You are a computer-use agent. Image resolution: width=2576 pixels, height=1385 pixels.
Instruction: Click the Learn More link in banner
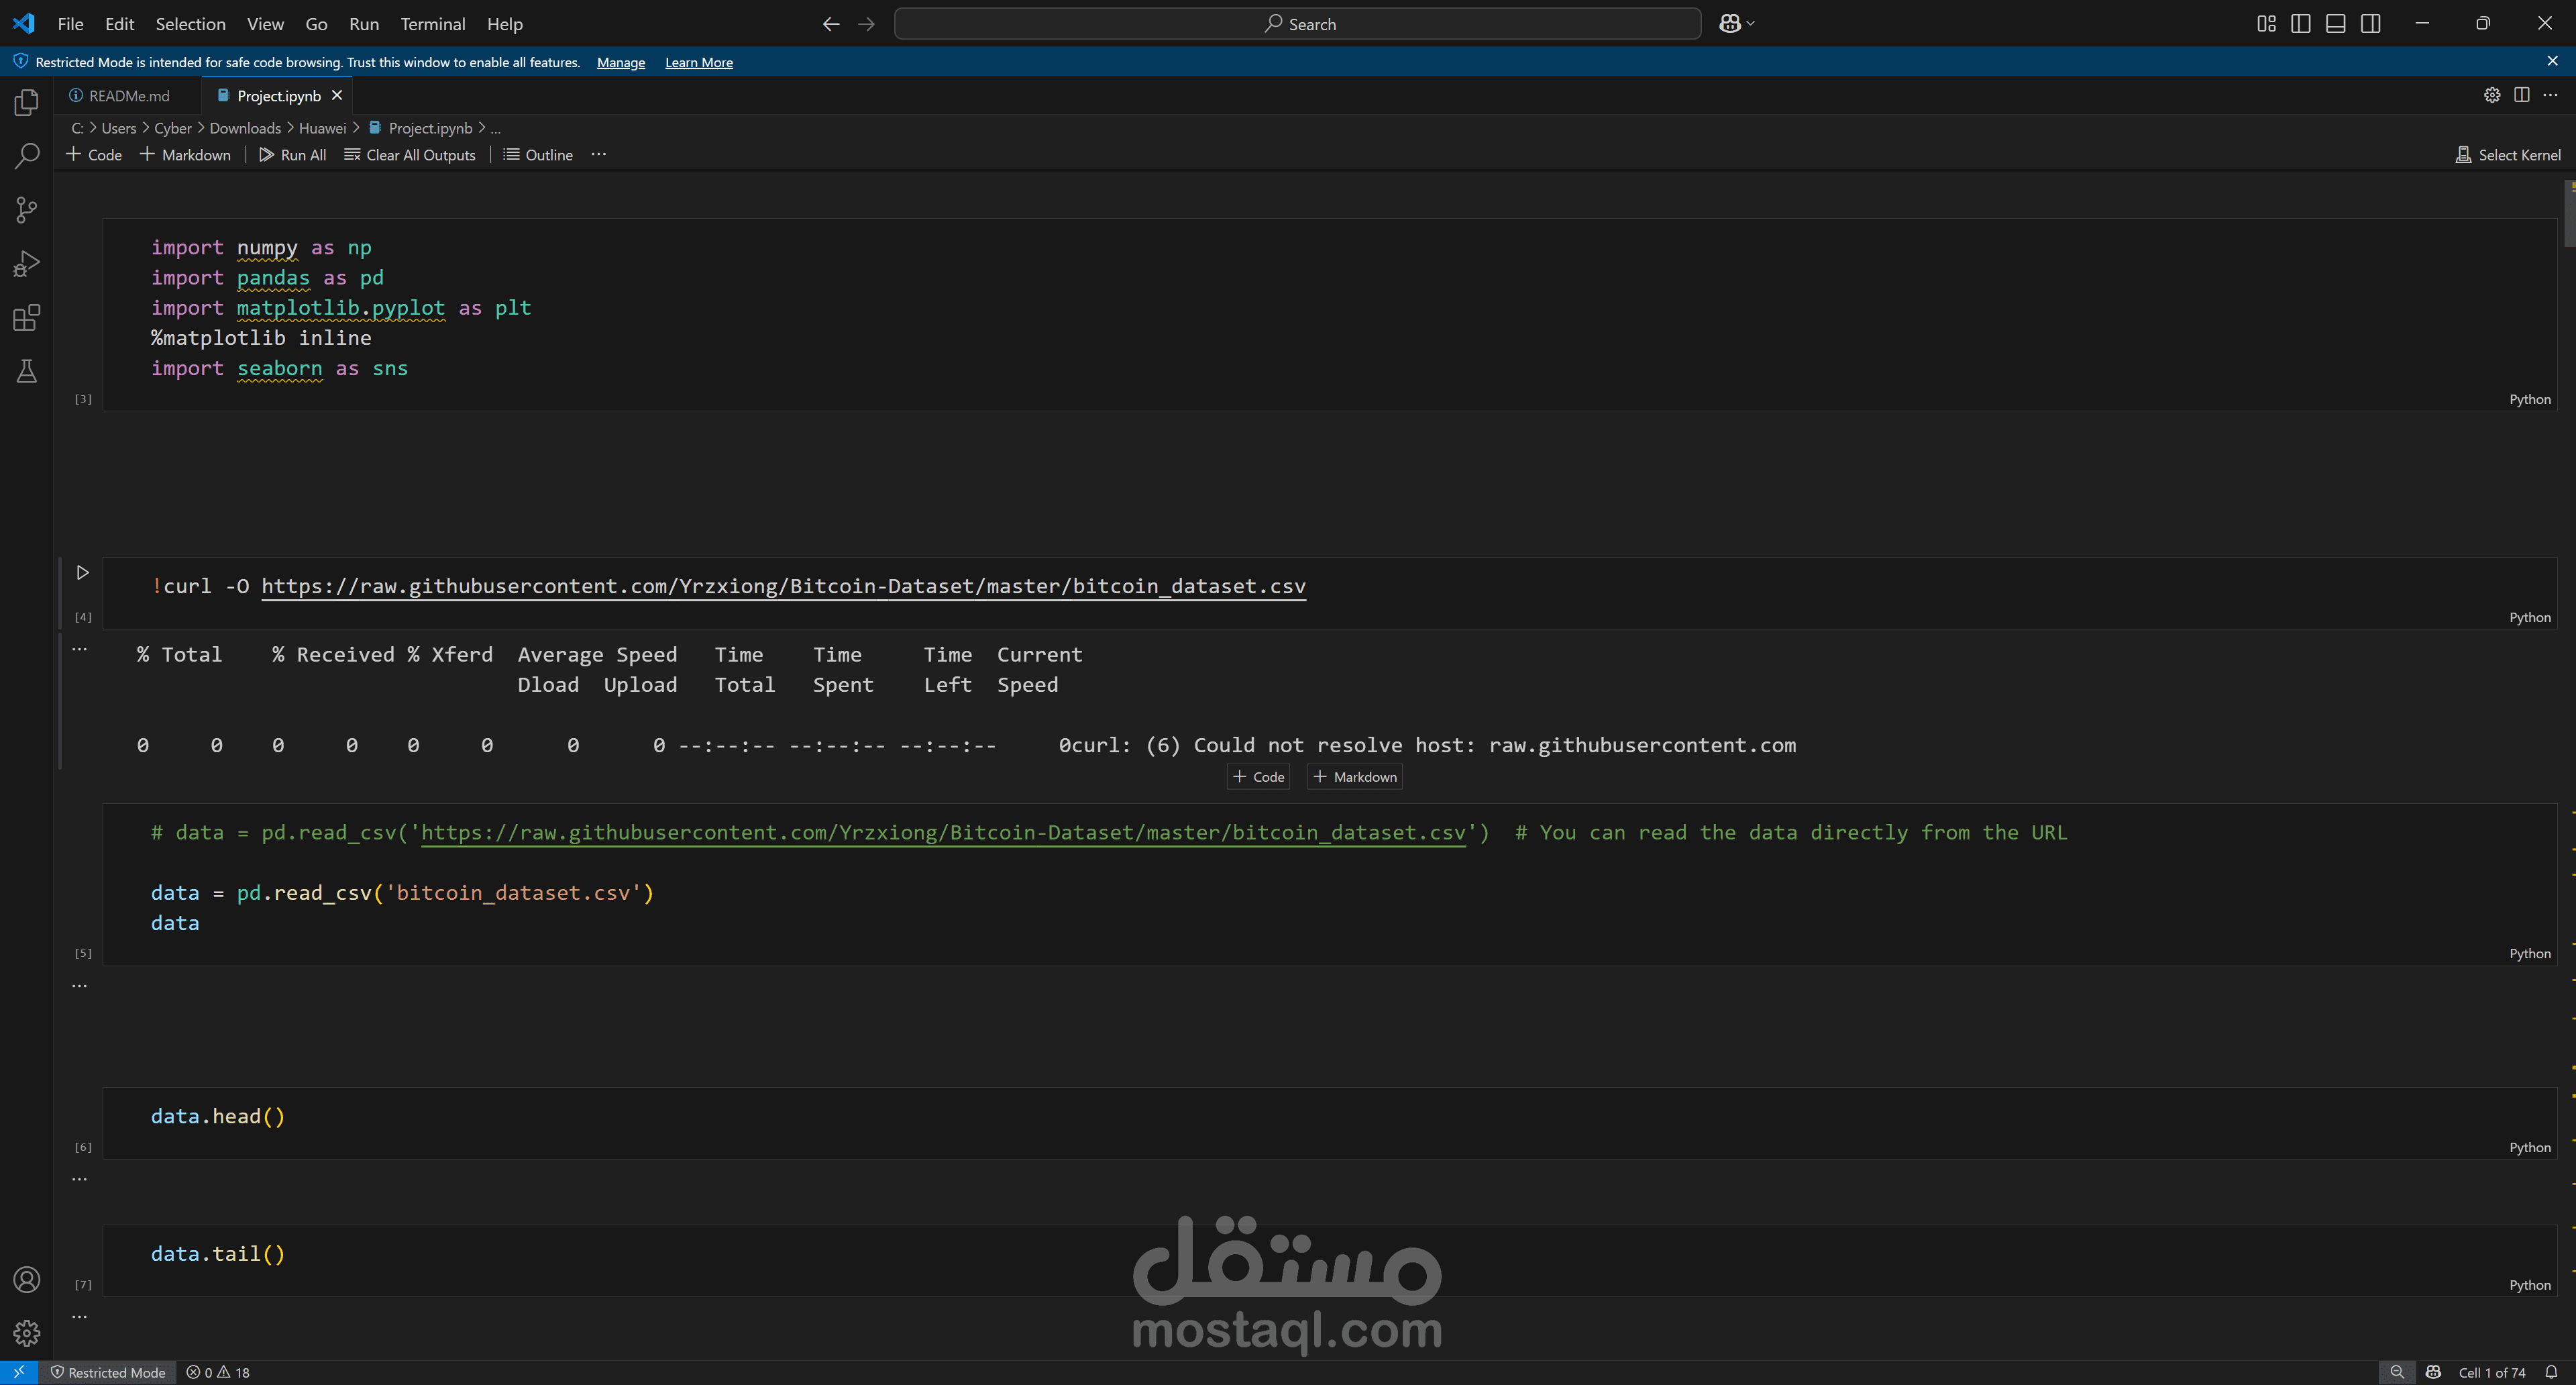click(x=698, y=62)
